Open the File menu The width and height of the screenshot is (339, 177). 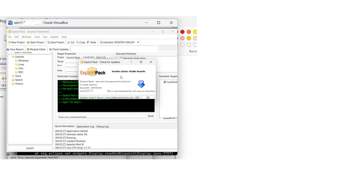[10, 37]
